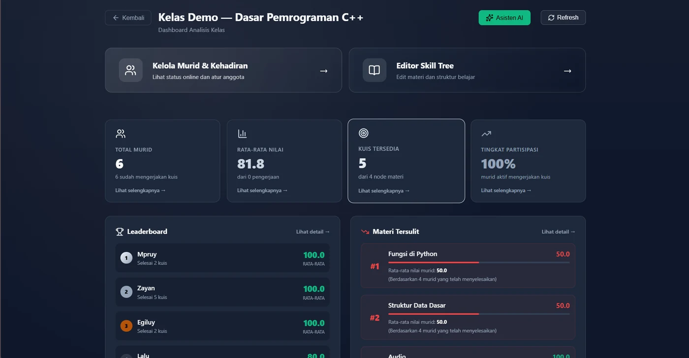
Task: Open Lihat selengkapnya under Total Murid
Action: pyautogui.click(x=140, y=190)
